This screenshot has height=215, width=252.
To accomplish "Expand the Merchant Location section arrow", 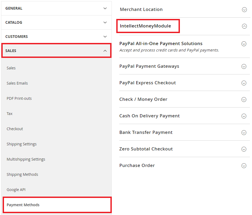I will [244, 10].
